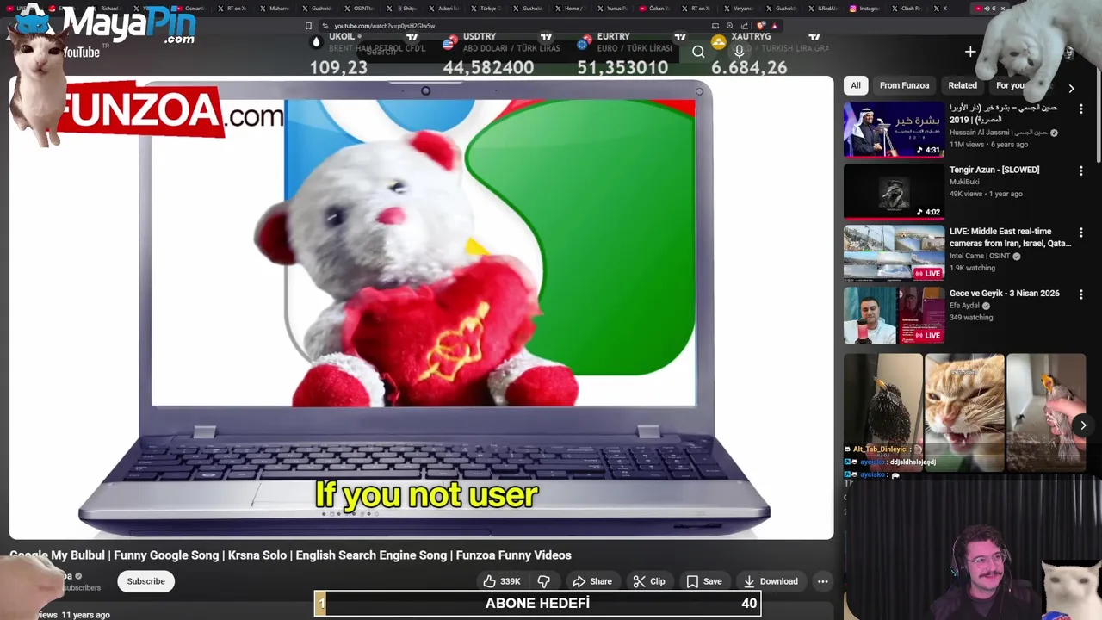Save the video to a playlist
The height and width of the screenshot is (620, 1102).
704,581
